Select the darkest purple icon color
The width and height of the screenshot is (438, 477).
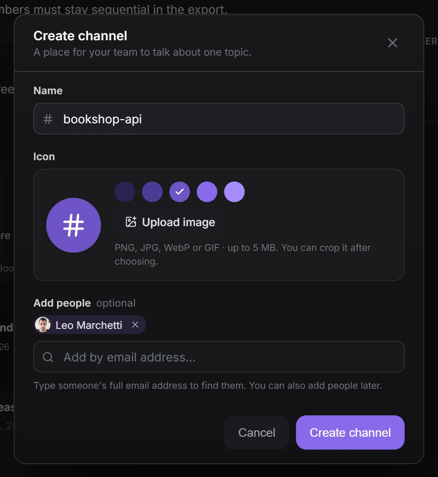tap(125, 192)
